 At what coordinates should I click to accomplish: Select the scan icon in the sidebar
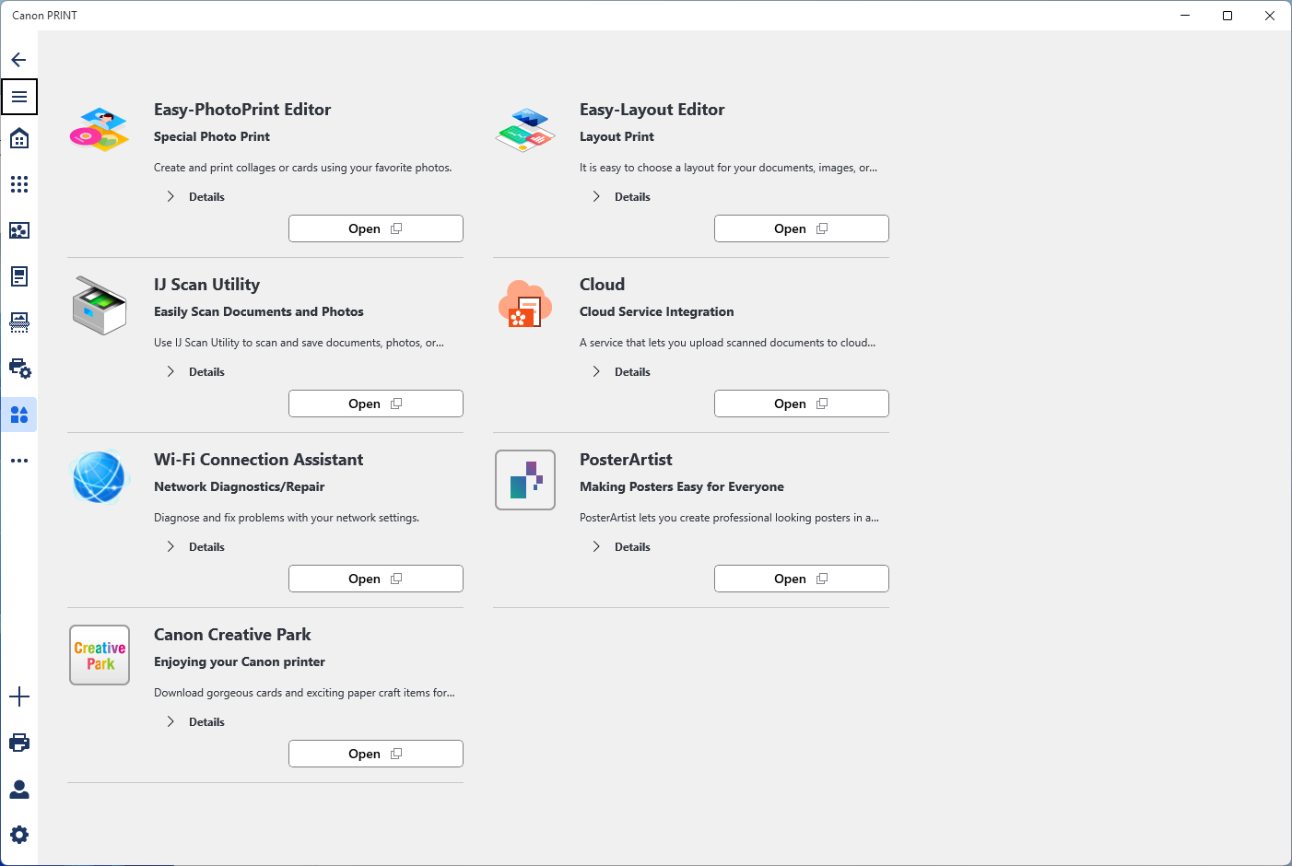[x=19, y=322]
